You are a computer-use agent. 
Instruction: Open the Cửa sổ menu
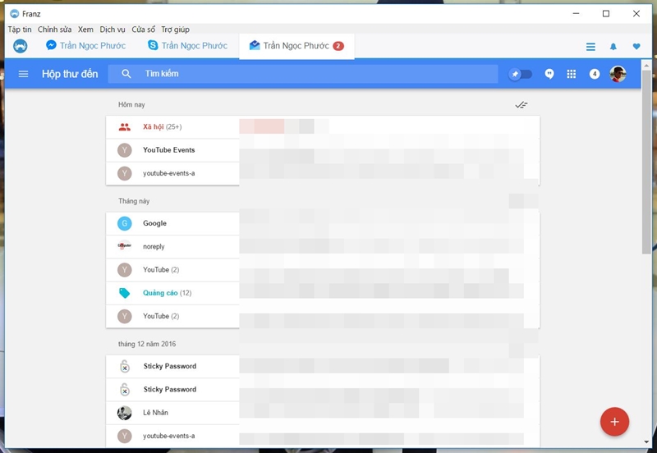pos(143,30)
